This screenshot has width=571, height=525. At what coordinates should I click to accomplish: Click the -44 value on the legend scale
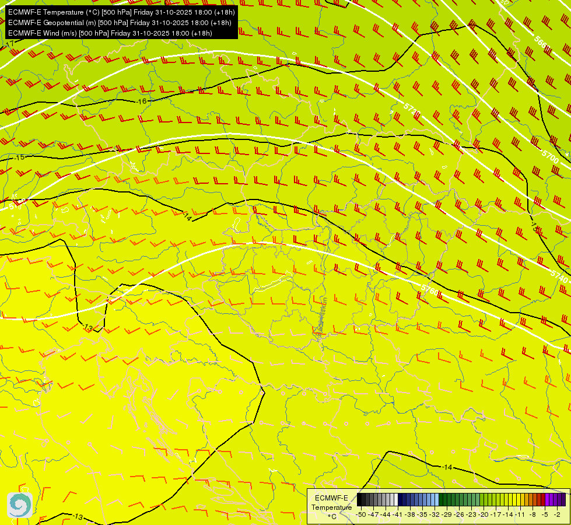tap(386, 514)
